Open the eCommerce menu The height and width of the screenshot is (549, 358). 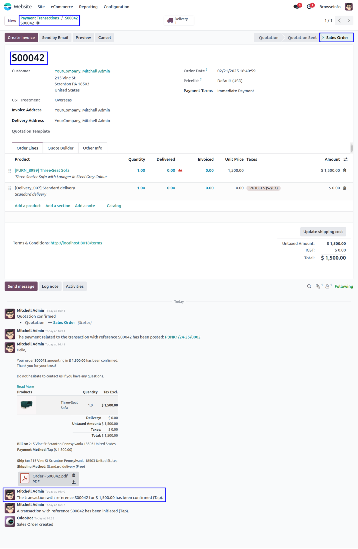[62, 7]
